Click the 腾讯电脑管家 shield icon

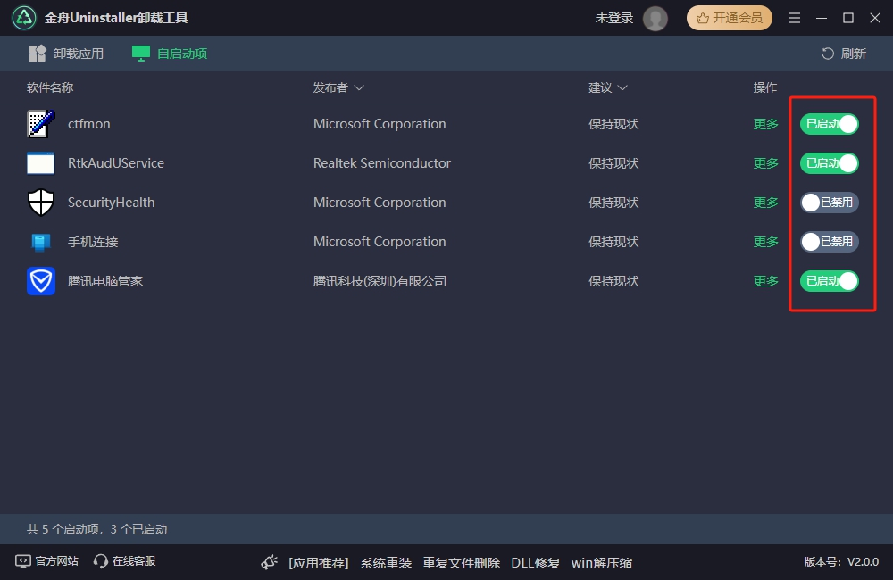[x=41, y=280]
